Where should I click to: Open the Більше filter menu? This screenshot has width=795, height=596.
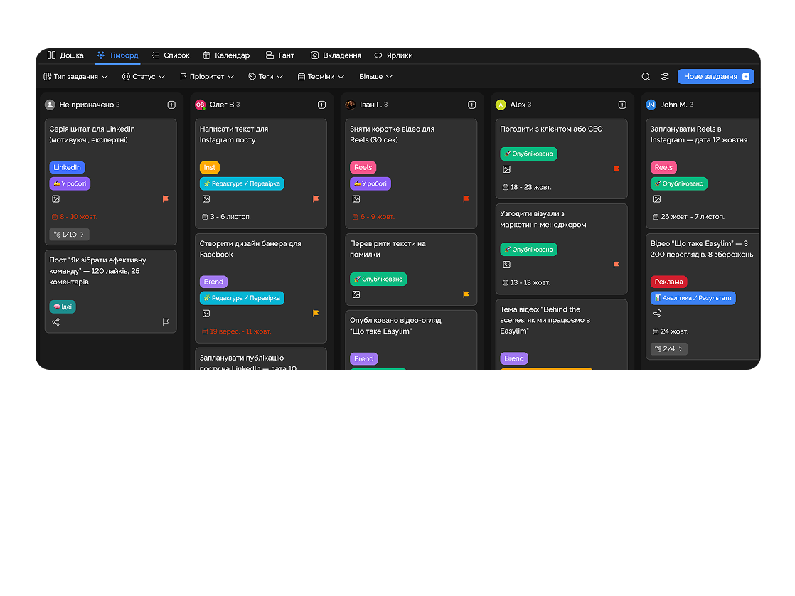point(375,77)
